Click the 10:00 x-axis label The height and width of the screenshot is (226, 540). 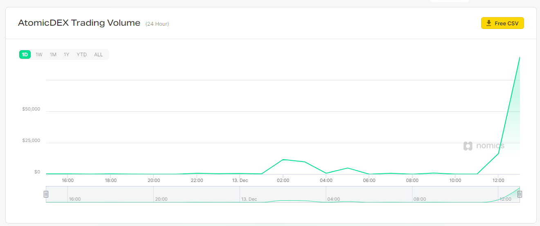(455, 180)
